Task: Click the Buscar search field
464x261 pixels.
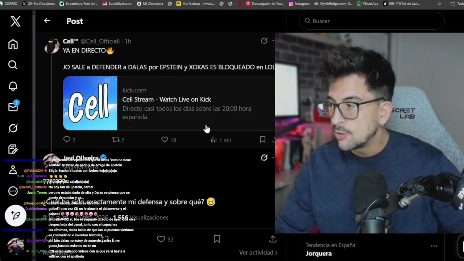Action: 372,21
